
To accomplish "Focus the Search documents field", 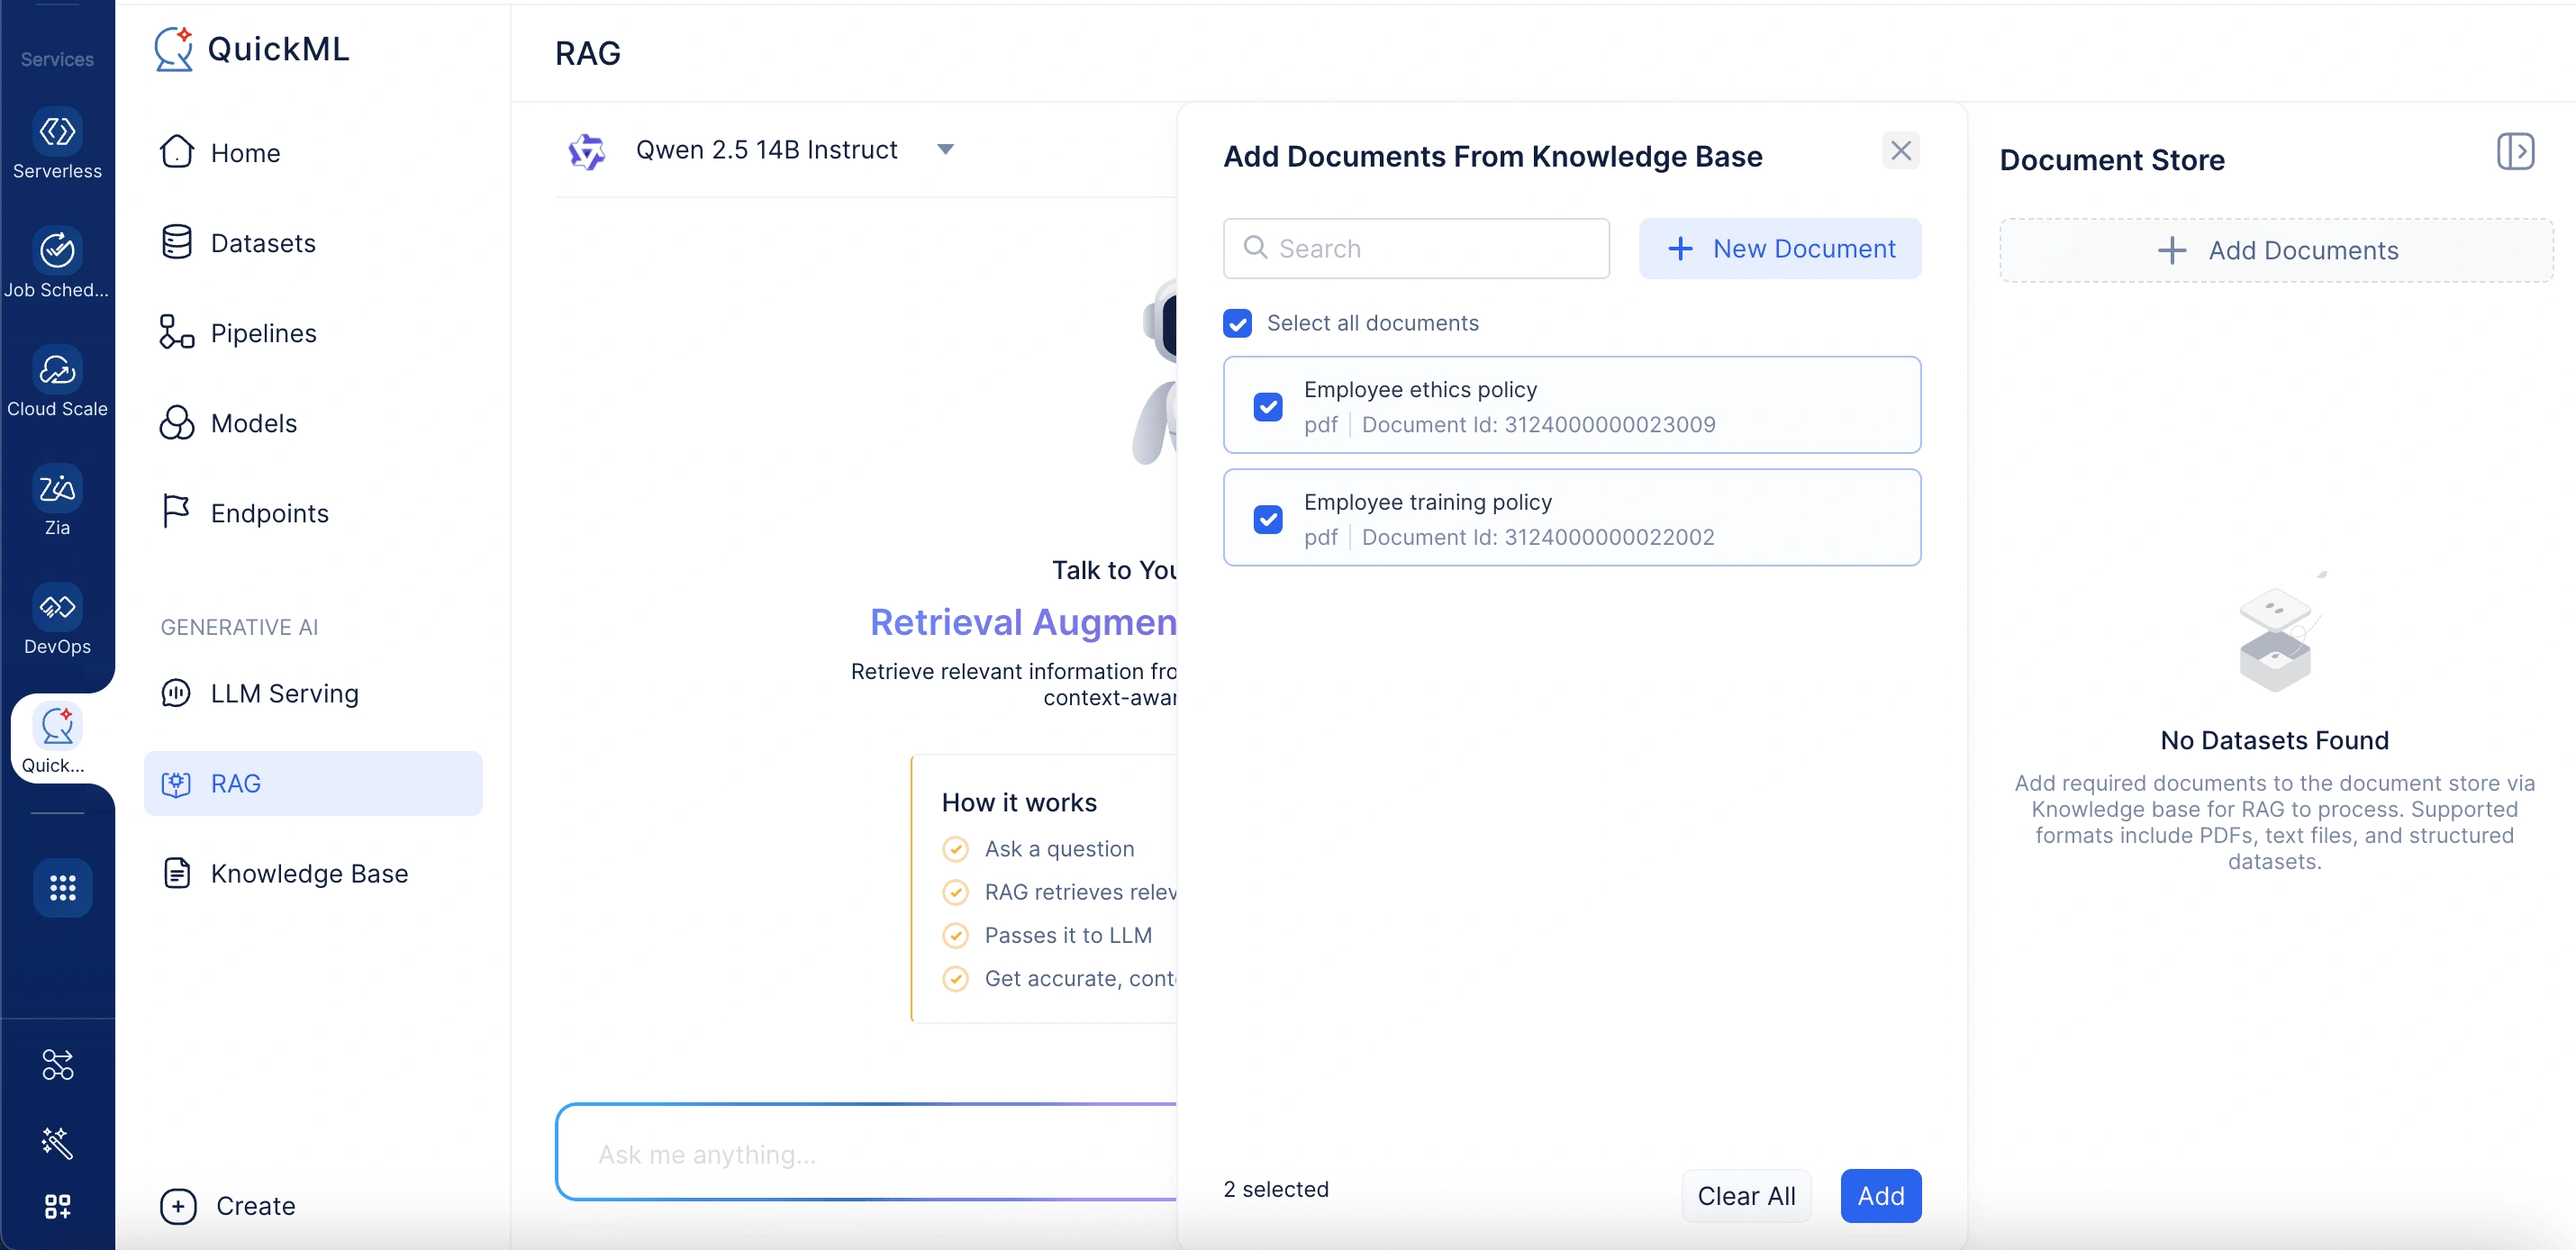I will 1416,248.
